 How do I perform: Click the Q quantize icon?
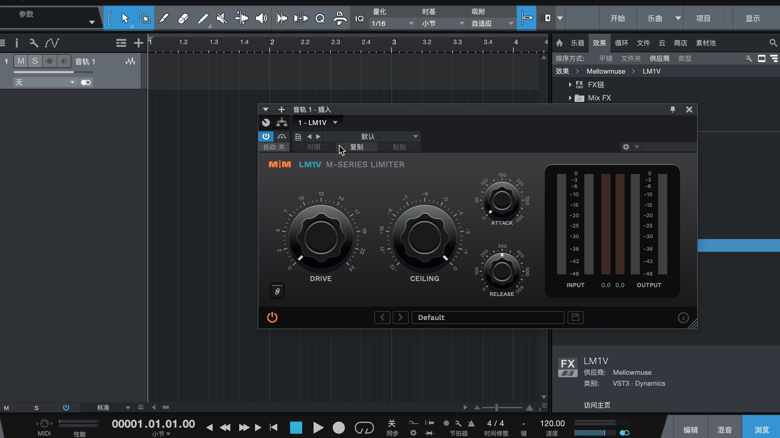click(320, 18)
